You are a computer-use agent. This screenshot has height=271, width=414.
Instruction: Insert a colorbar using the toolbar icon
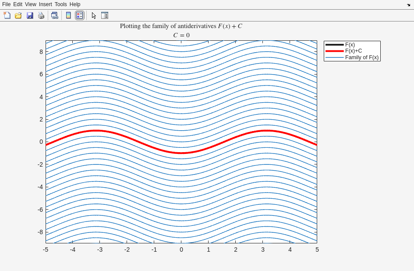coord(68,15)
